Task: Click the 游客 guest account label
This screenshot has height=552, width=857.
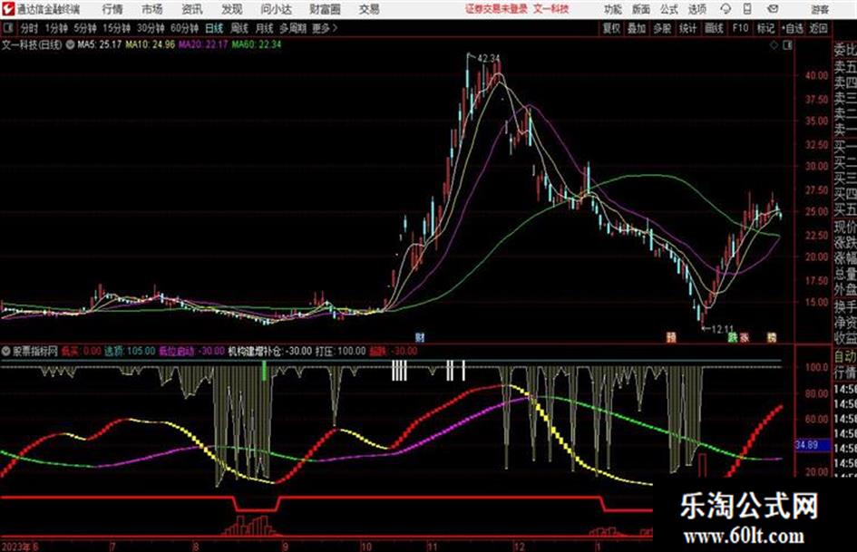Action: 820,9
